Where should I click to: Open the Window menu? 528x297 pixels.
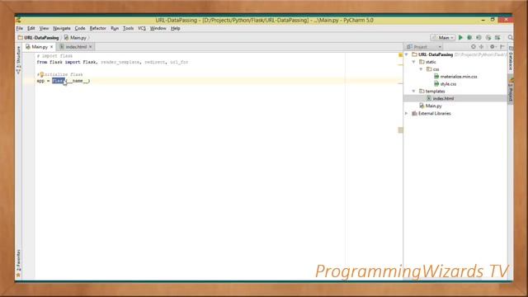[x=158, y=28]
